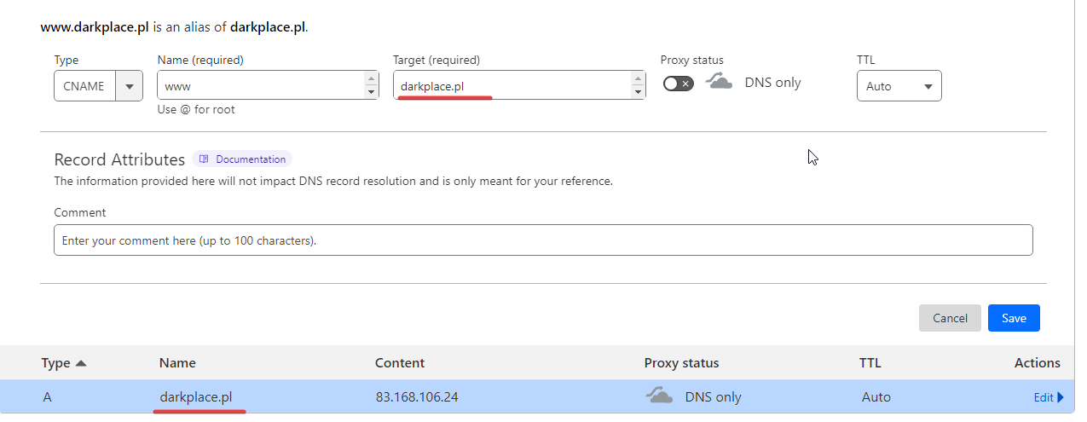
Task: Click the Documentation book icon
Action: point(204,159)
